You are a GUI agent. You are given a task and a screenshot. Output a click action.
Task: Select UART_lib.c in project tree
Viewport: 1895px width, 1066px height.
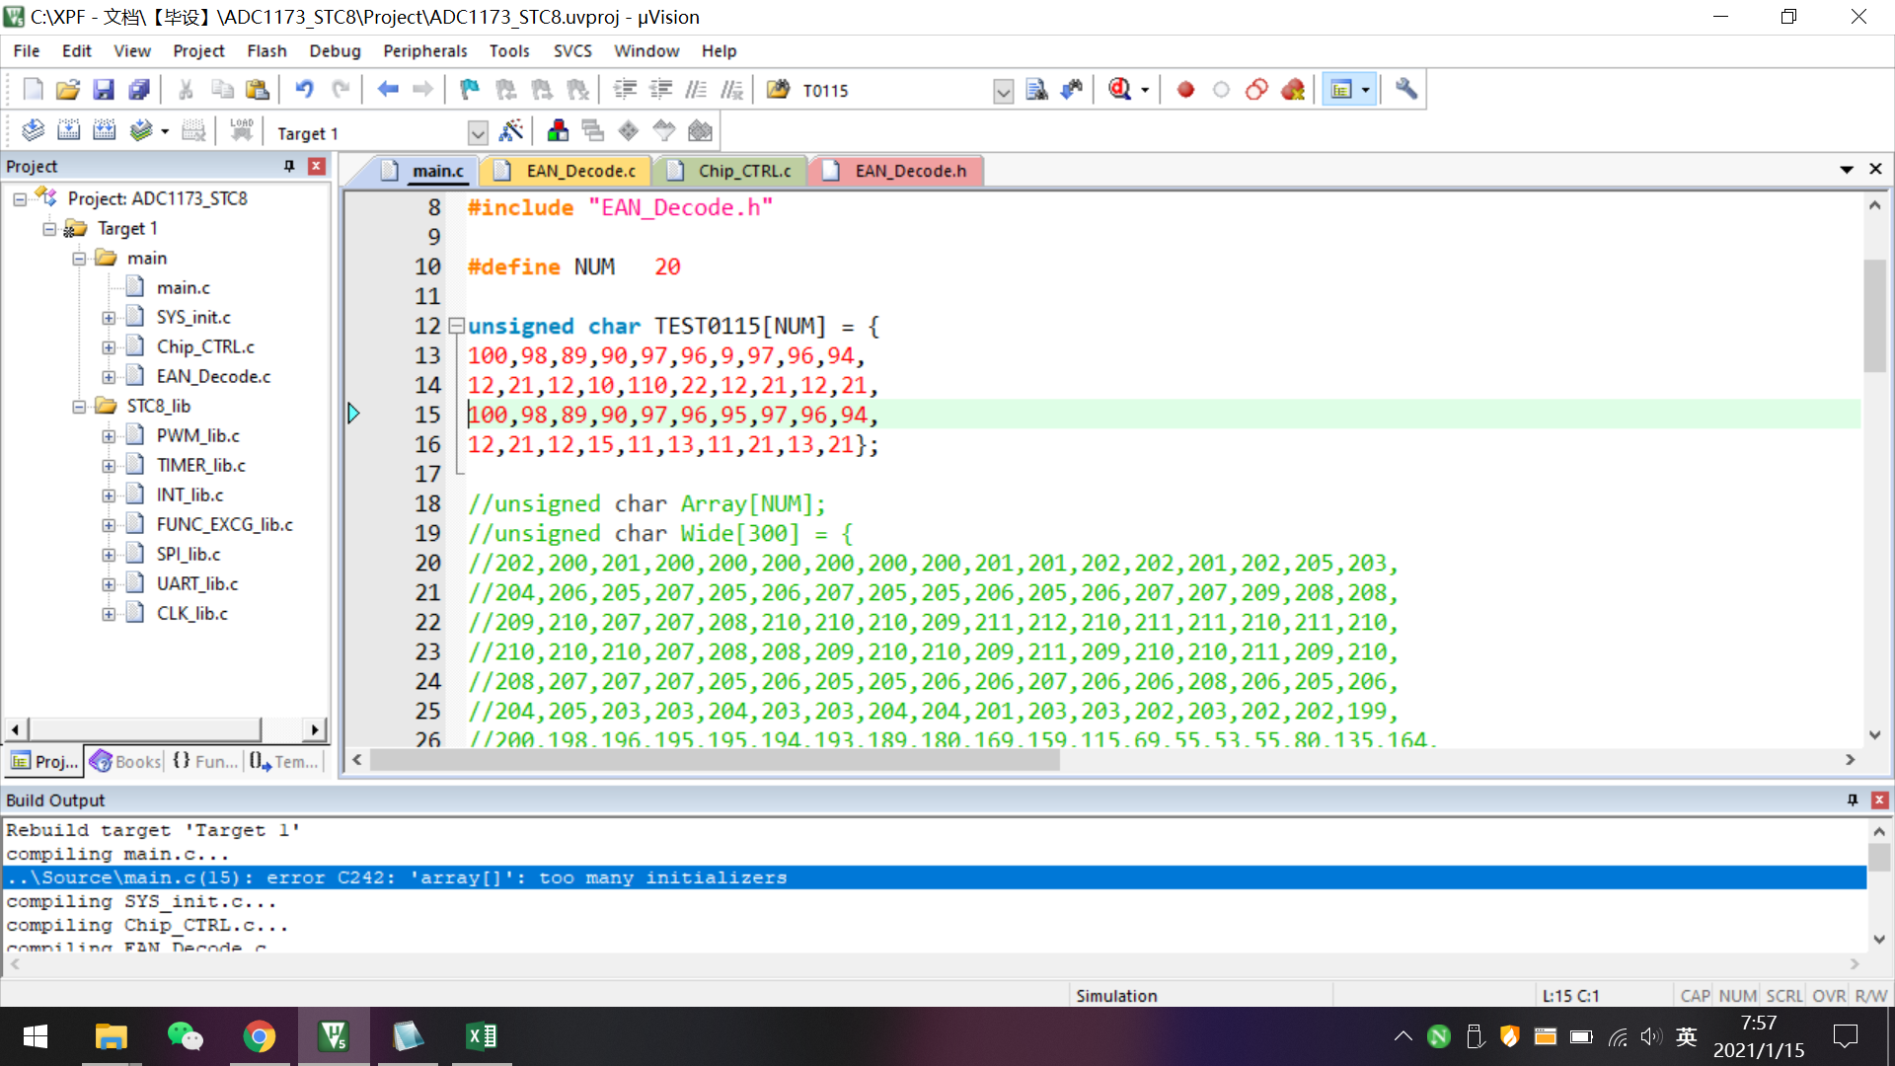click(x=197, y=583)
